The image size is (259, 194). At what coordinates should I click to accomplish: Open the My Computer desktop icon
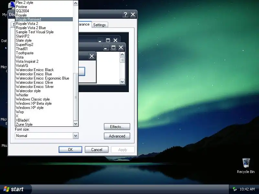(x=11, y=5)
